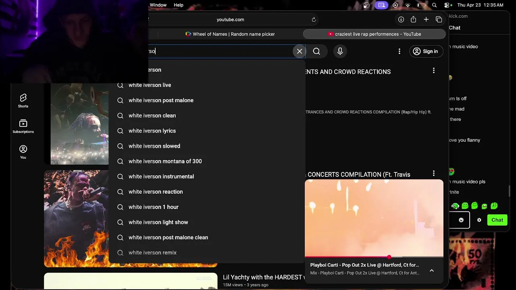Clear the YouTube search box text
Image resolution: width=516 pixels, height=290 pixels.
[x=300, y=51]
